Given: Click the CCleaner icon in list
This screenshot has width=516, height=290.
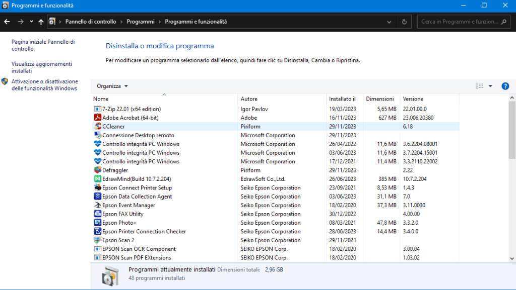Looking at the screenshot, I should coord(98,127).
